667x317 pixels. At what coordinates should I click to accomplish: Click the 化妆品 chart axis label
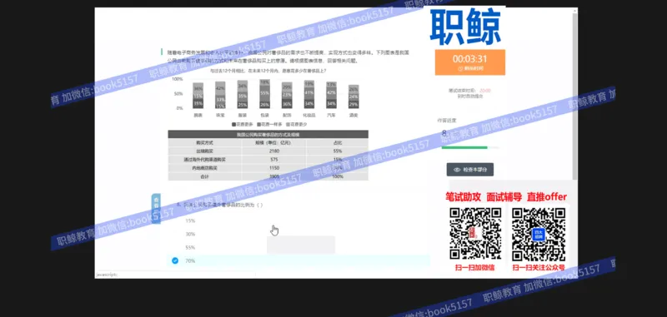pos(308,115)
